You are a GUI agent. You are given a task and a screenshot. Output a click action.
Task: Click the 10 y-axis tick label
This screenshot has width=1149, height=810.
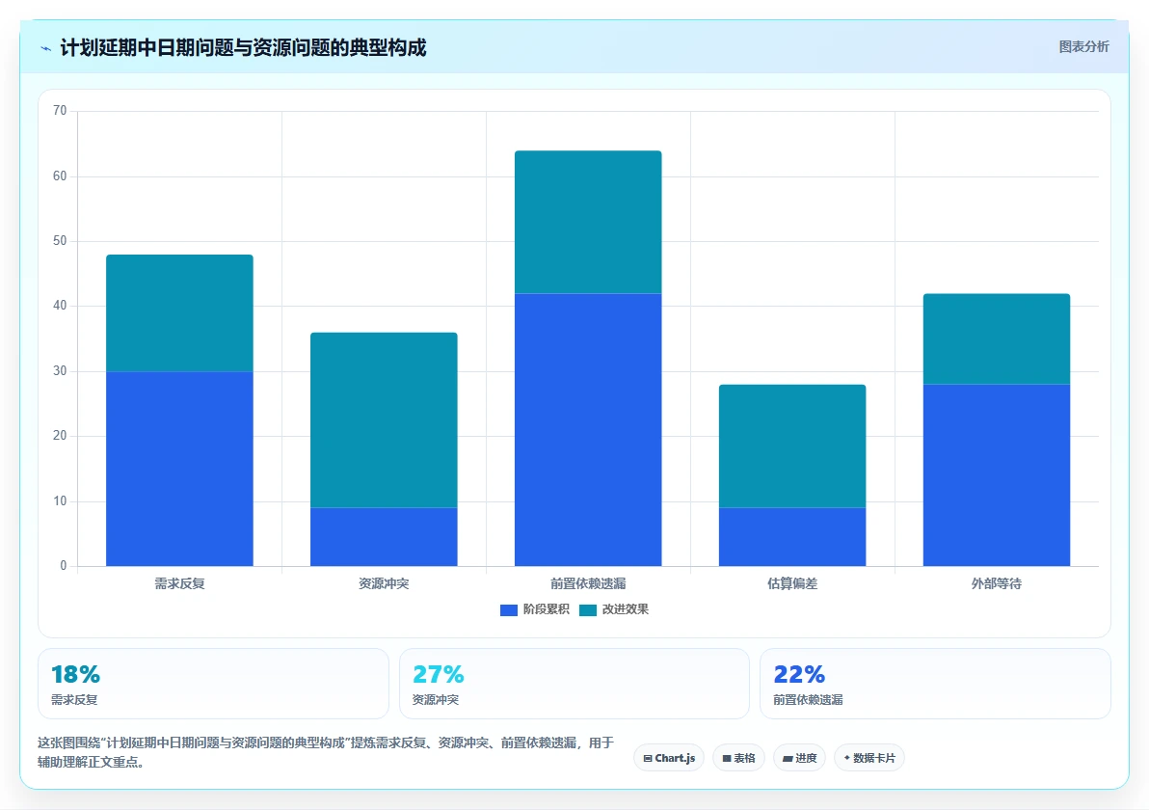coord(60,501)
